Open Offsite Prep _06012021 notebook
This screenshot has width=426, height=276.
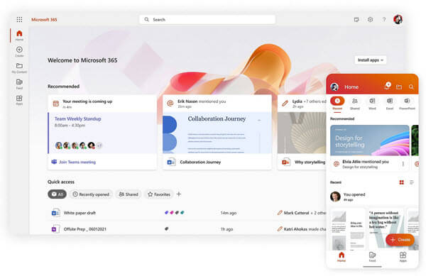(84, 229)
